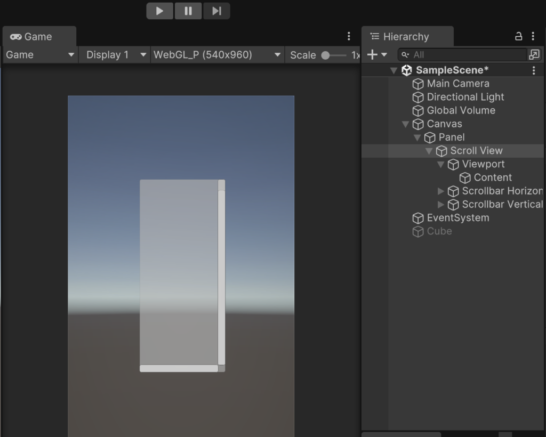Viewport: 546px width, 437px height.
Task: Open the Game view mode dropdown
Action: click(40, 55)
